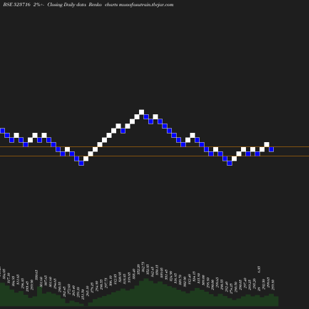The image size is (309, 309).
Task: Click the isolated "6.35" label above the price labels
Action: (x=259, y=269)
